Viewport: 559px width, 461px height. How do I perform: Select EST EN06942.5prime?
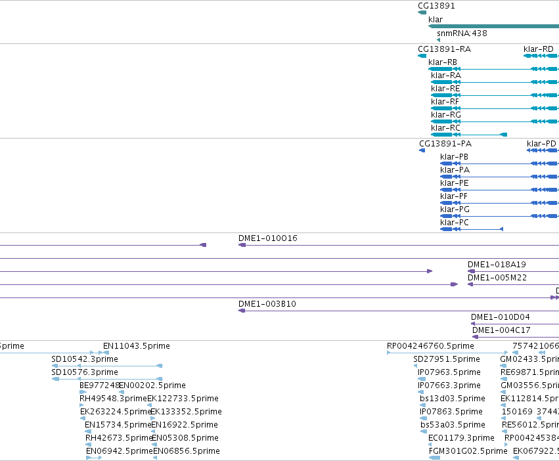coord(120,451)
